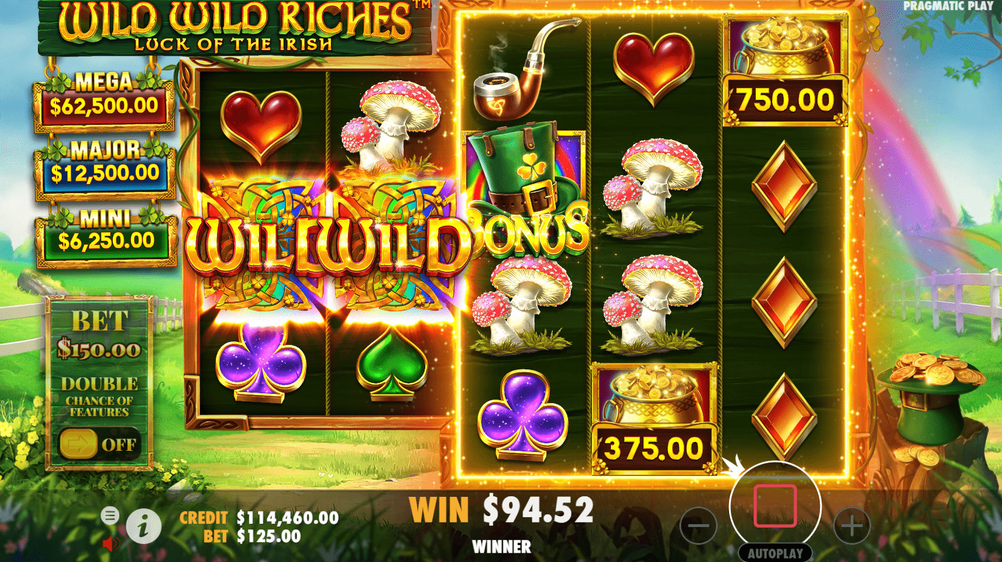Mute the sound speaker icon
Screen dimensions: 1002x562
[111, 544]
